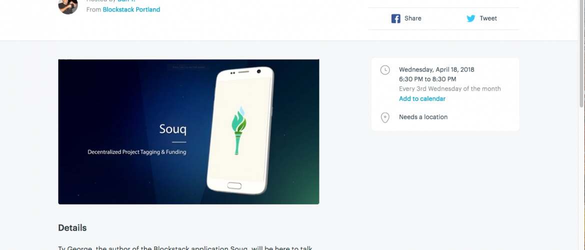Click Decentralized Project Tagging & Funding caption
The image size is (585, 250).
click(x=137, y=152)
